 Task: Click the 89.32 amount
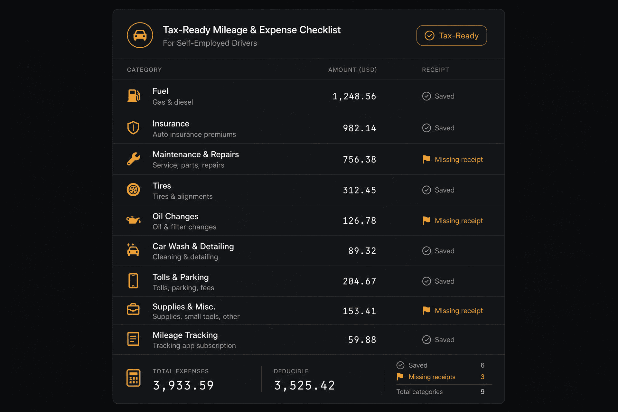(362, 251)
